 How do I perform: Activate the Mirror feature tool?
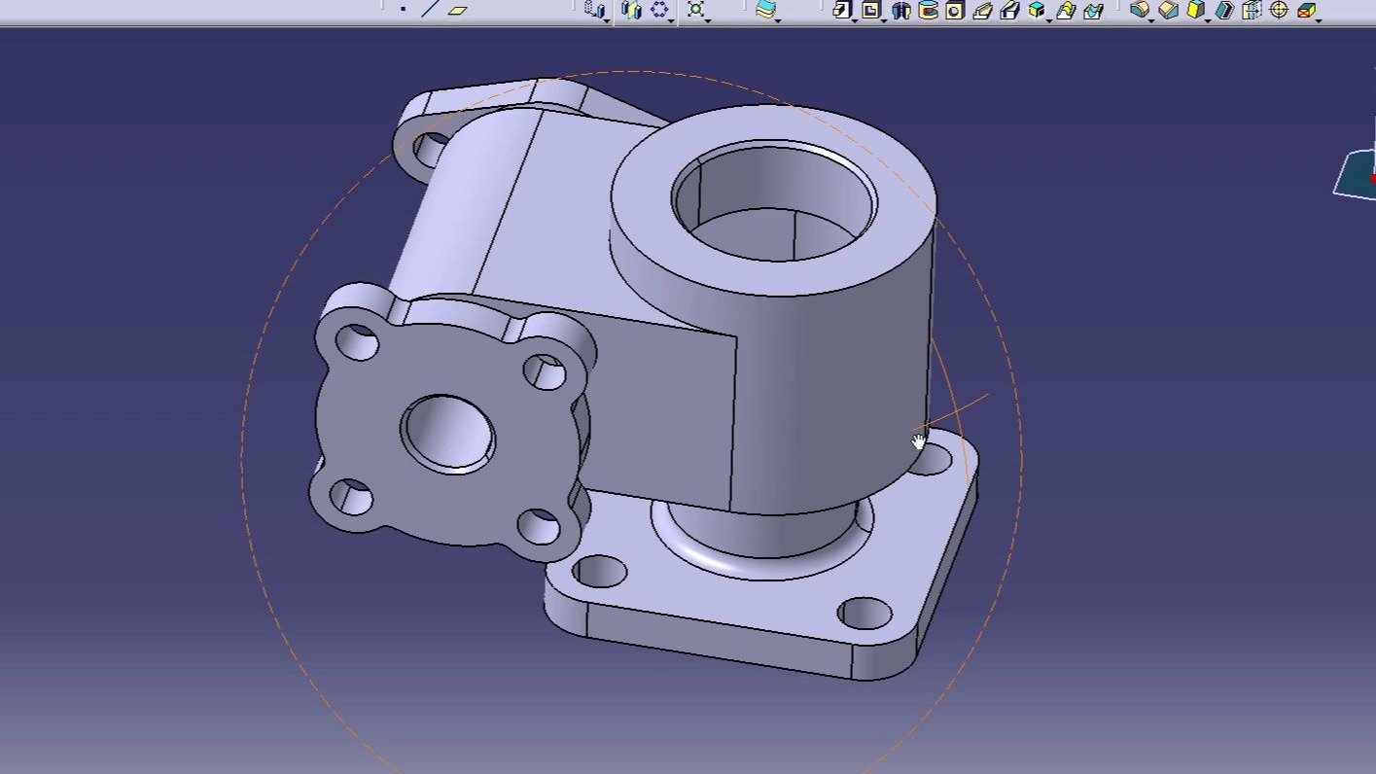tap(632, 9)
